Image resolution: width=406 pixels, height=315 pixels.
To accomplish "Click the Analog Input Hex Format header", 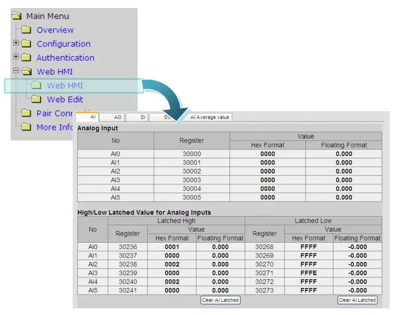I will (267, 145).
